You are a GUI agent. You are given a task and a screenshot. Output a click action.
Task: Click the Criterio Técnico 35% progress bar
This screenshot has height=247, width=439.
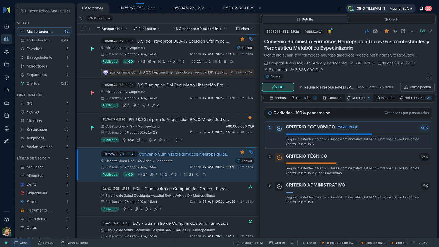[x=357, y=164]
